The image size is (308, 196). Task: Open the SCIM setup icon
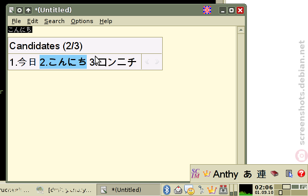click(289, 174)
